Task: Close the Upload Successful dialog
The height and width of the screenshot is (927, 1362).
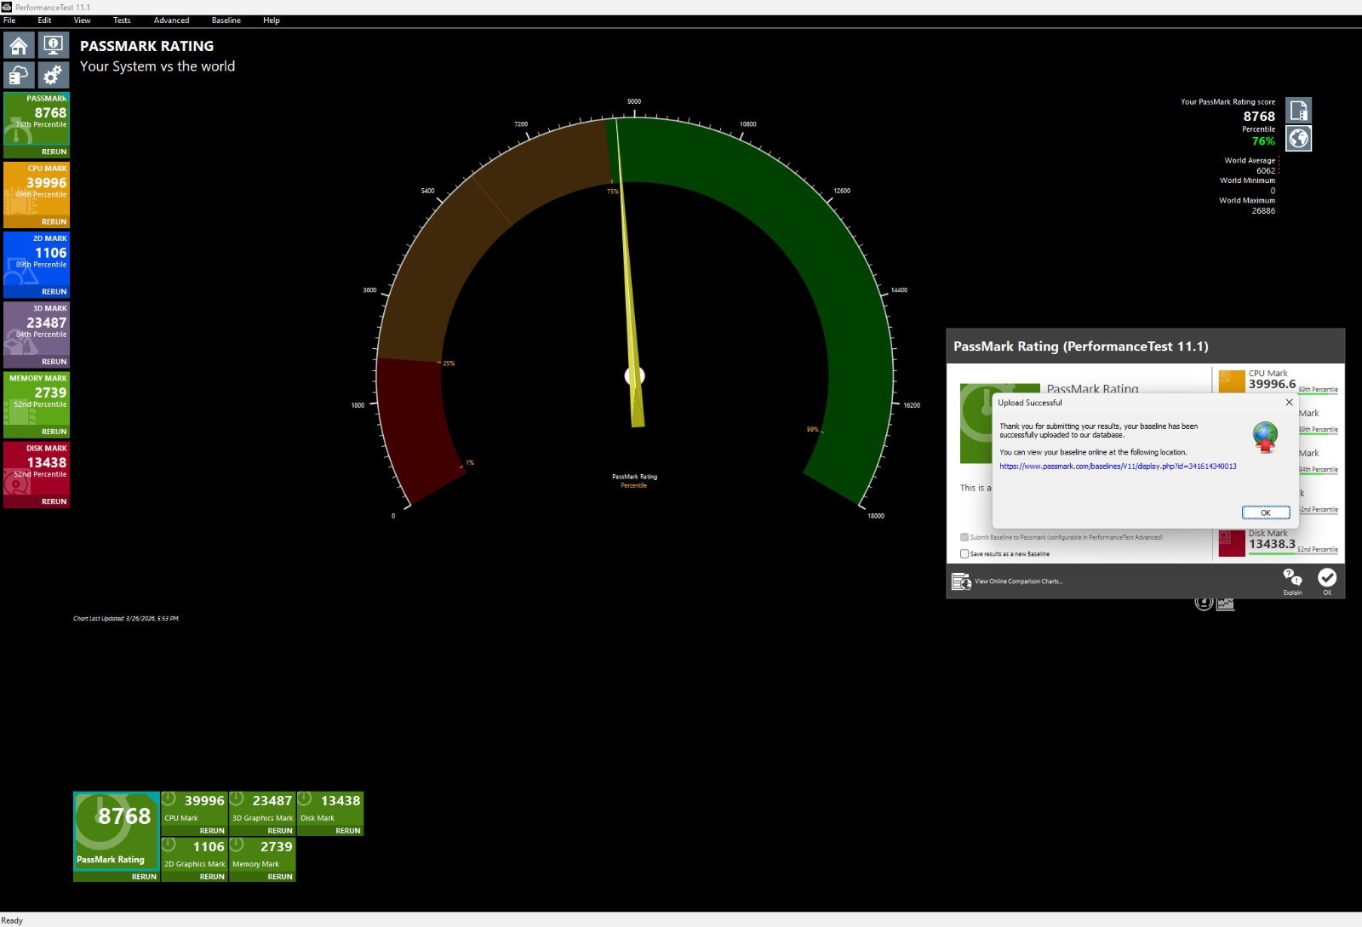Action: coord(1289,403)
